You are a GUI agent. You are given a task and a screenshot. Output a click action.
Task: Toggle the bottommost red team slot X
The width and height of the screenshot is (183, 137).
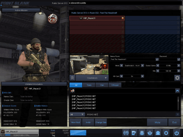coord(123,51)
